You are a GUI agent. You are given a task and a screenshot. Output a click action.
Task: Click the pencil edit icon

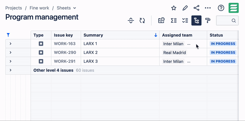[x=185, y=8]
